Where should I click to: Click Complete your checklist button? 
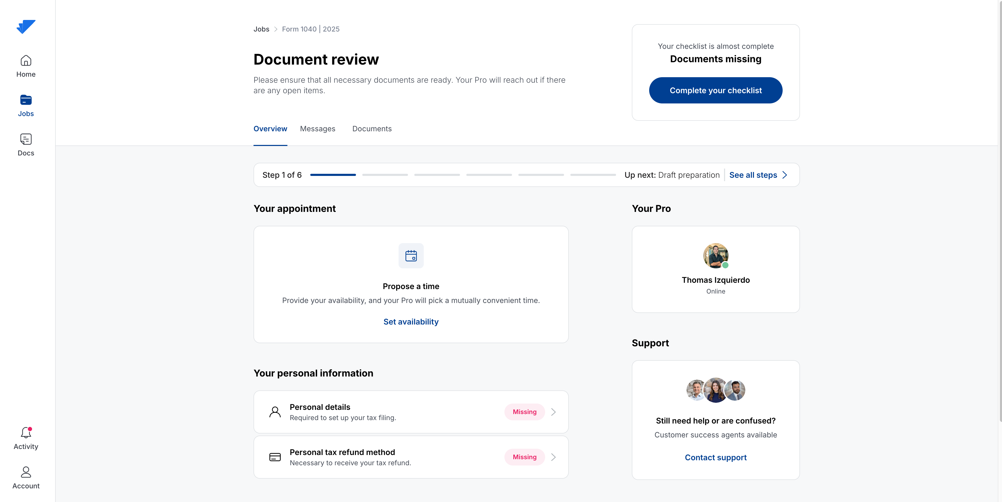(715, 90)
